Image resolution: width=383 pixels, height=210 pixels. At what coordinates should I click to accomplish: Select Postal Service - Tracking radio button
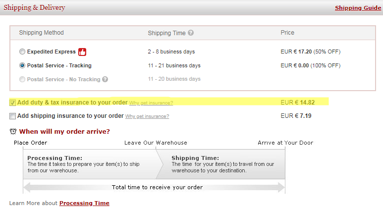coord(22,65)
